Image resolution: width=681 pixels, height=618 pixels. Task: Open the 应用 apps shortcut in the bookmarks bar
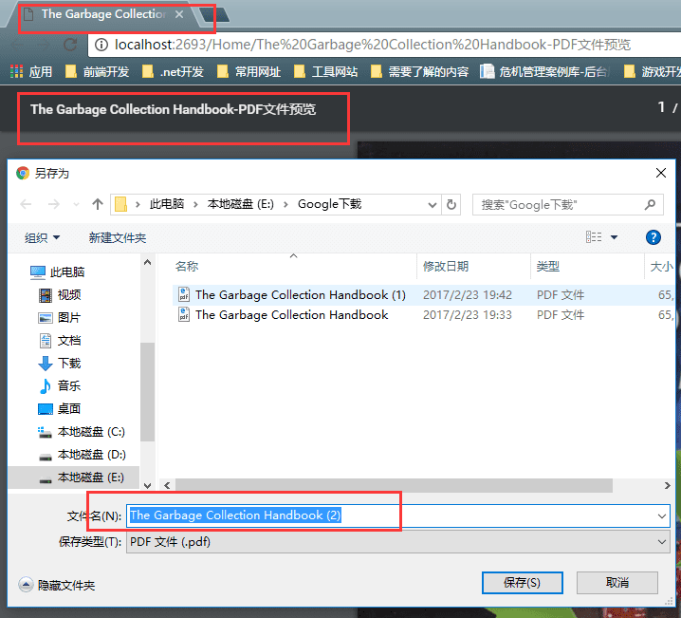(31, 71)
